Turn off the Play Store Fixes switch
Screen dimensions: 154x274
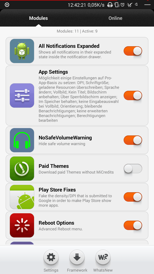[133, 197]
